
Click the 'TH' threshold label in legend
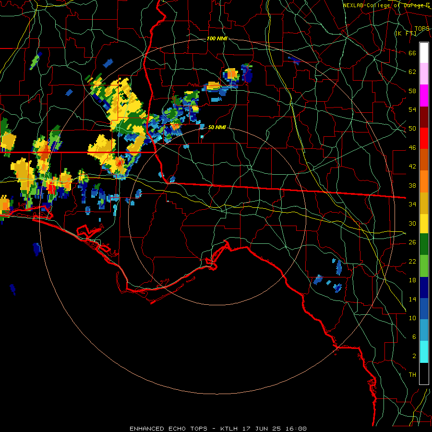(412, 375)
